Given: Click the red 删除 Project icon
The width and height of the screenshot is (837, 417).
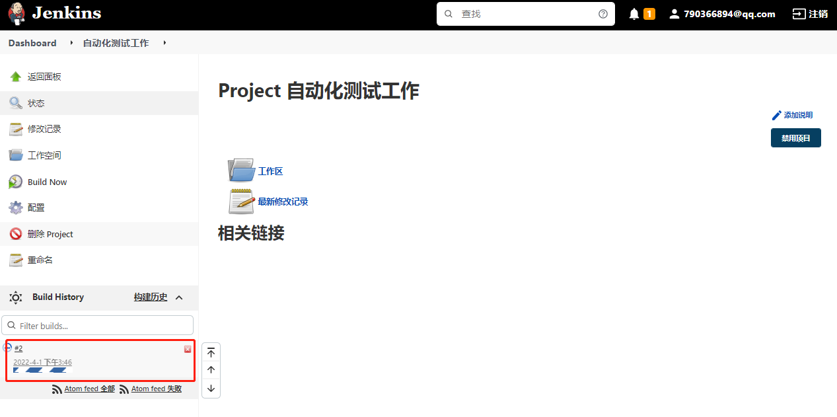Looking at the screenshot, I should click(16, 234).
